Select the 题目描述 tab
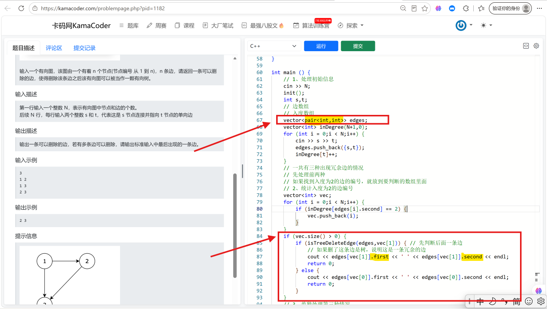 coord(24,48)
